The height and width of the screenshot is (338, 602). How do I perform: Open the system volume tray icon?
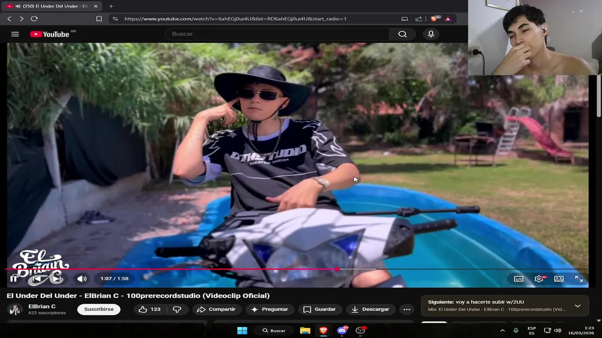(x=558, y=330)
